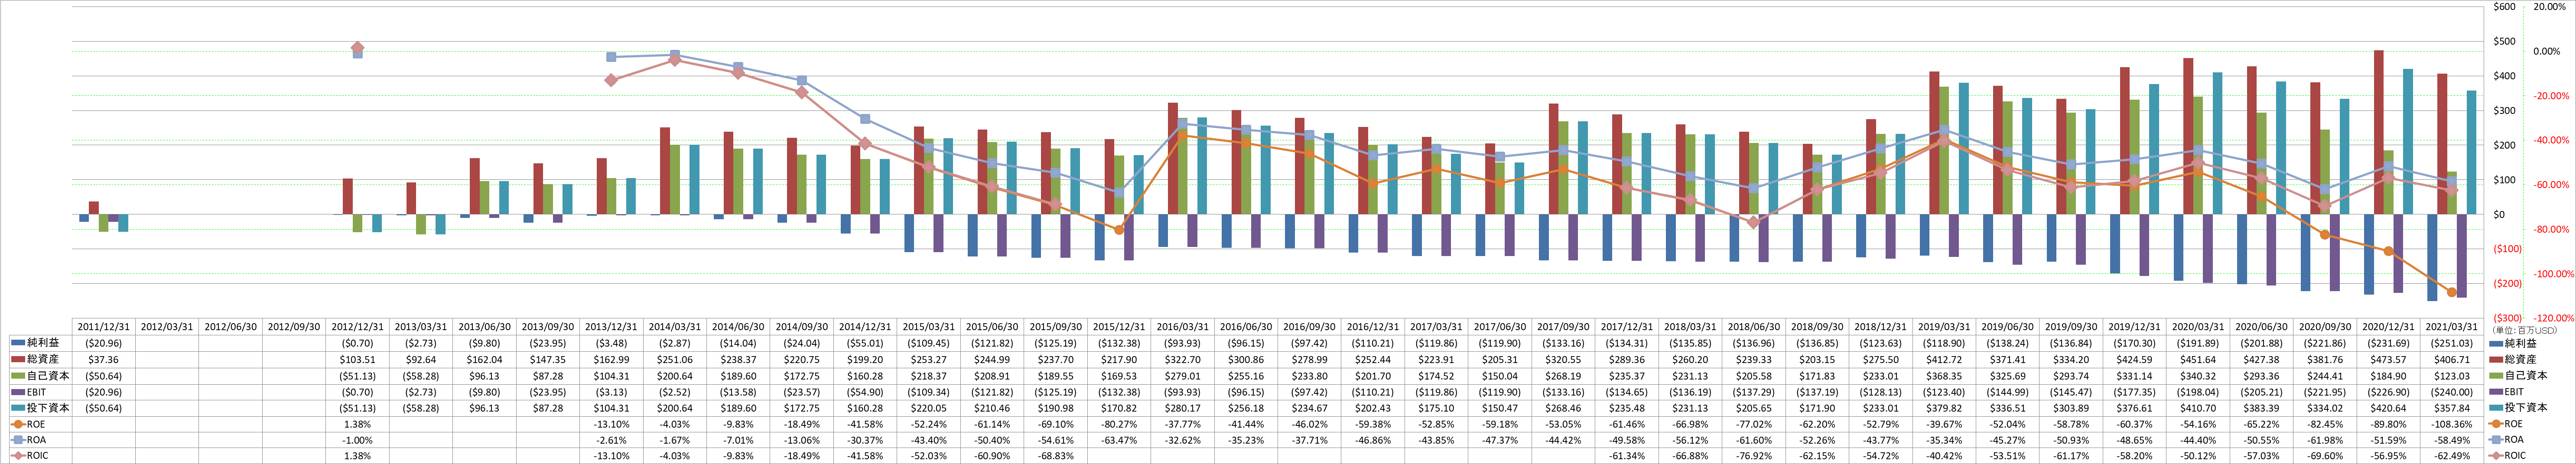This screenshot has height=464, width=2576.
Task: Select the $473.57 cell
Action: 2388,360
